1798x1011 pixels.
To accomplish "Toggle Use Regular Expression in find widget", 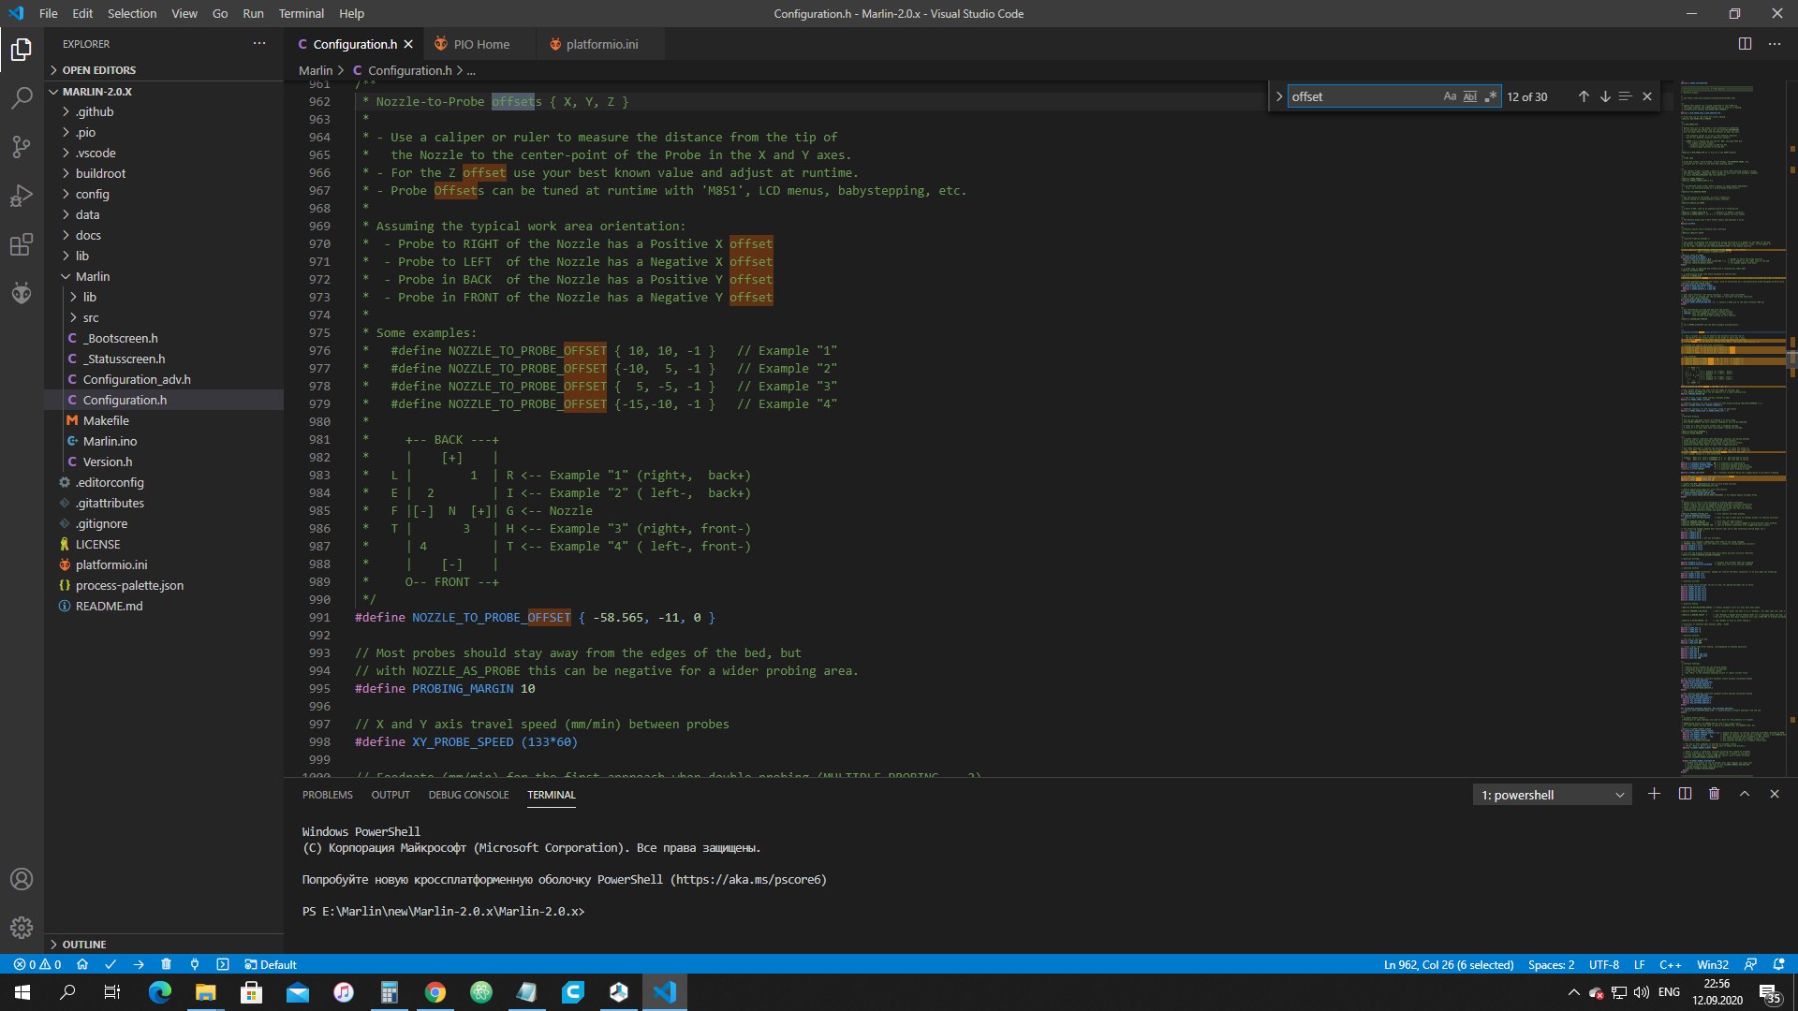I will (1491, 96).
